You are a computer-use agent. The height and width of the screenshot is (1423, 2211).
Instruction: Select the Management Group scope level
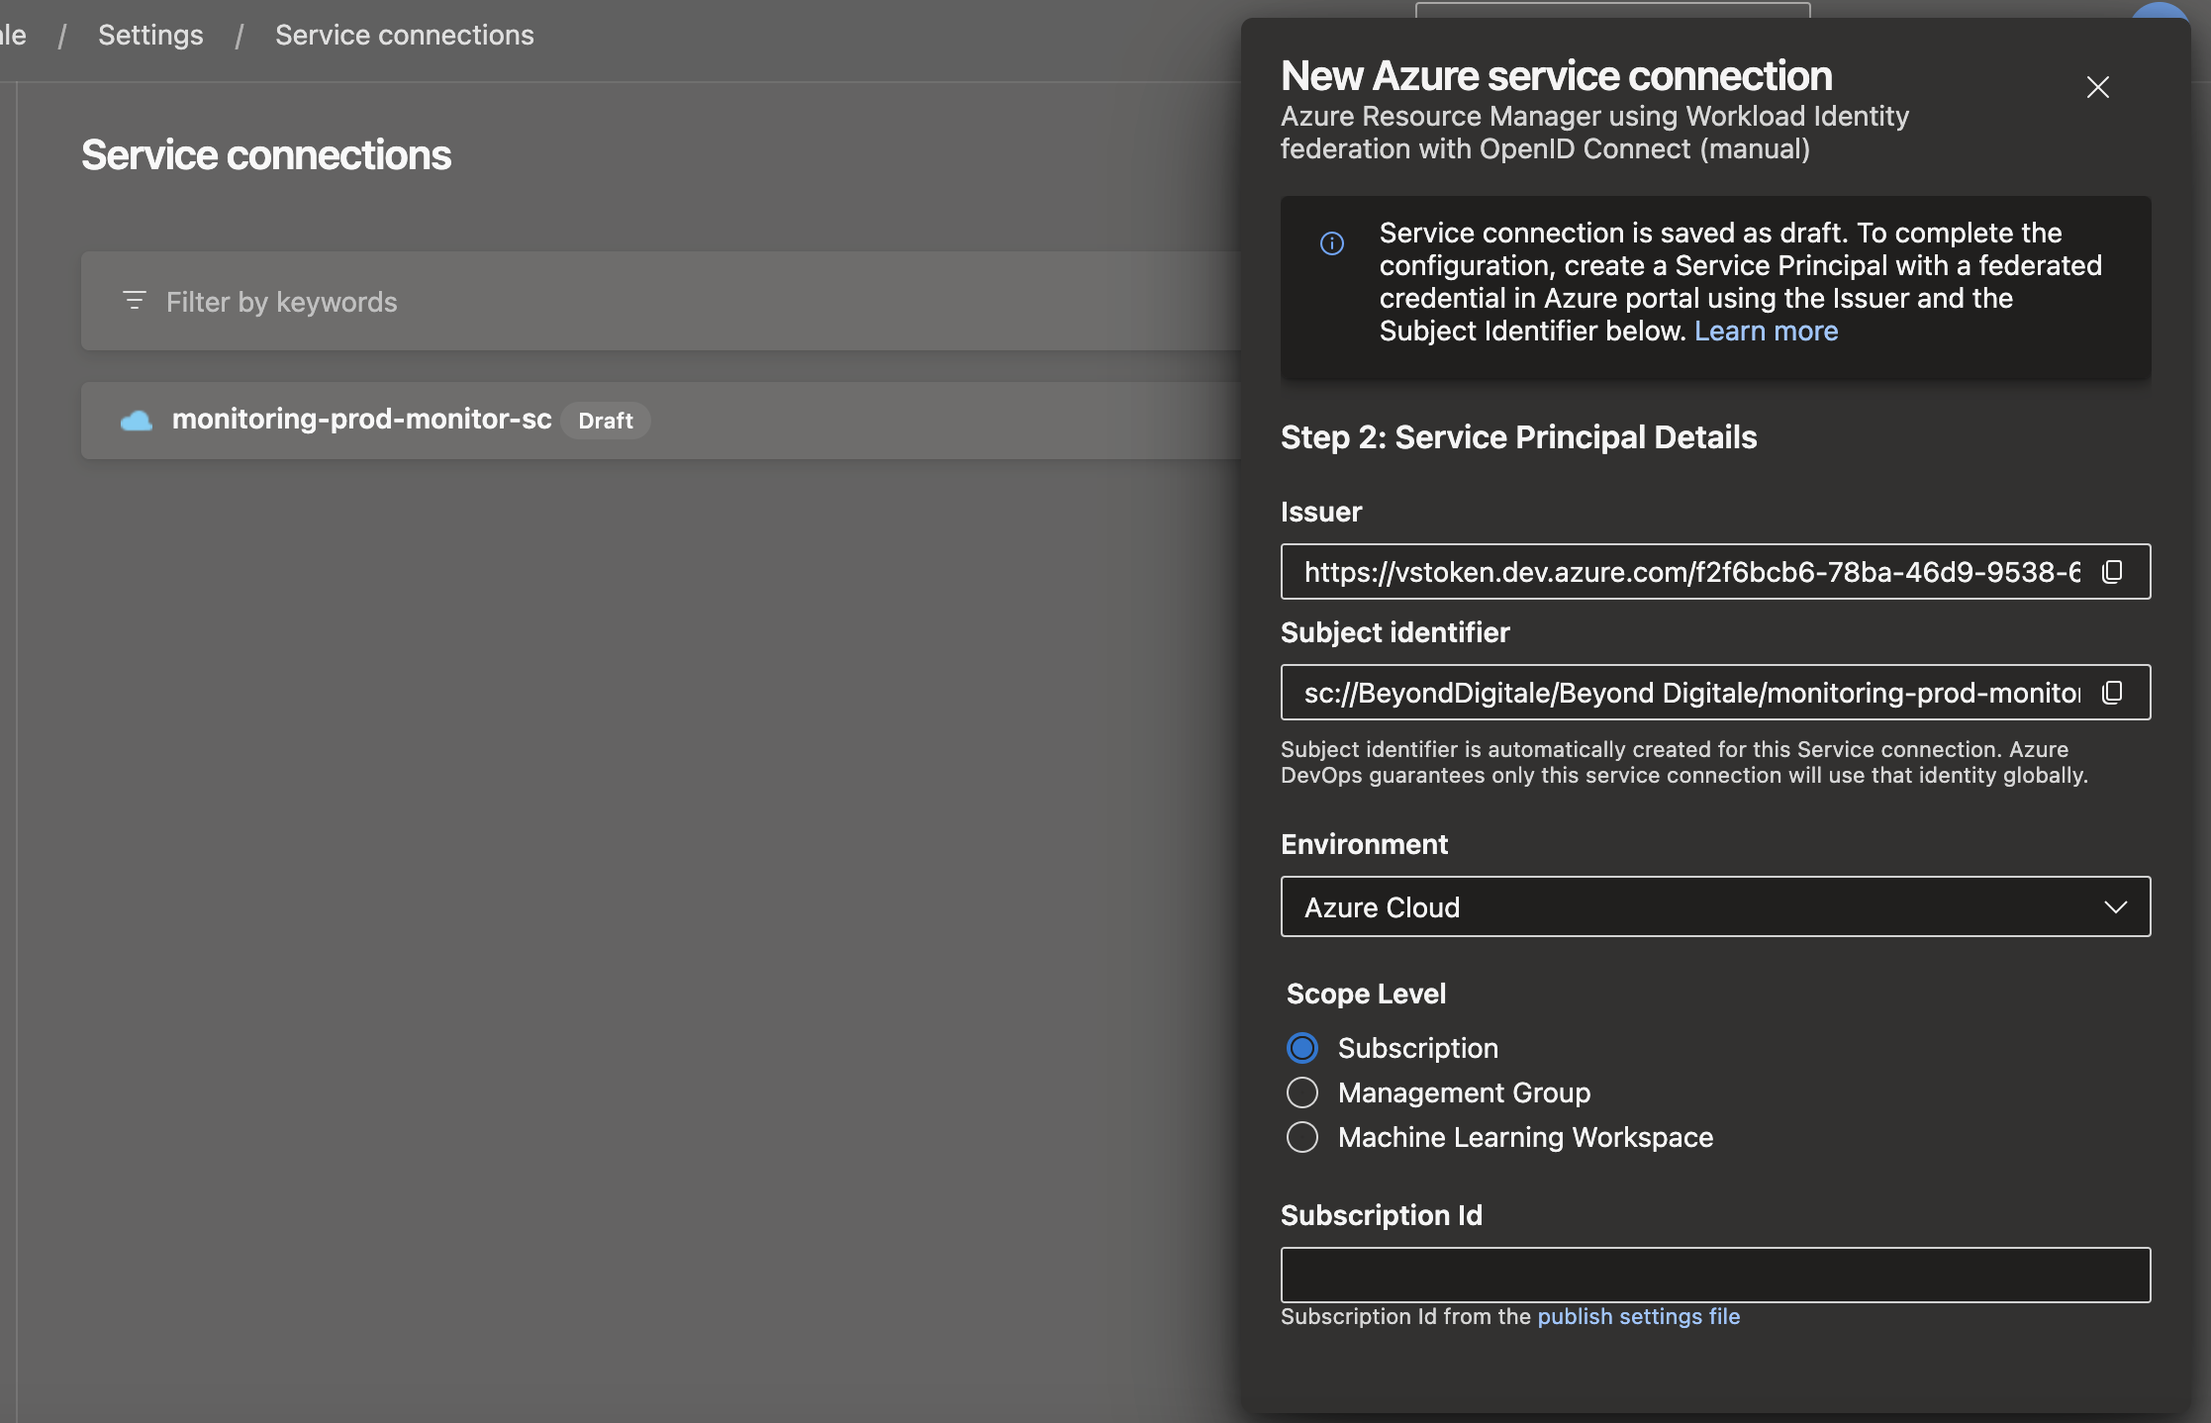[x=1302, y=1092]
